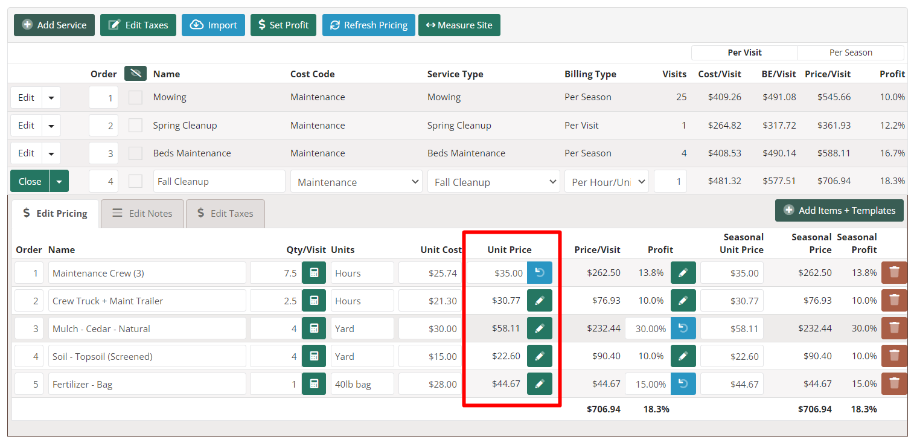Viewport: 914px width, 445px height.
Task: Open Cost Code dropdown showing Maintenance
Action: click(356, 181)
